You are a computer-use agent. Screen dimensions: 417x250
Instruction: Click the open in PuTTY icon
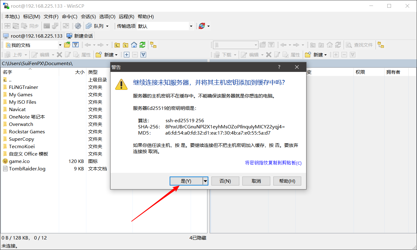tap(55, 26)
